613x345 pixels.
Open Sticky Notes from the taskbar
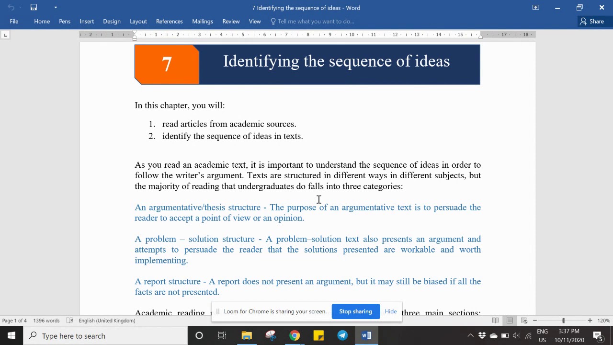(318, 336)
